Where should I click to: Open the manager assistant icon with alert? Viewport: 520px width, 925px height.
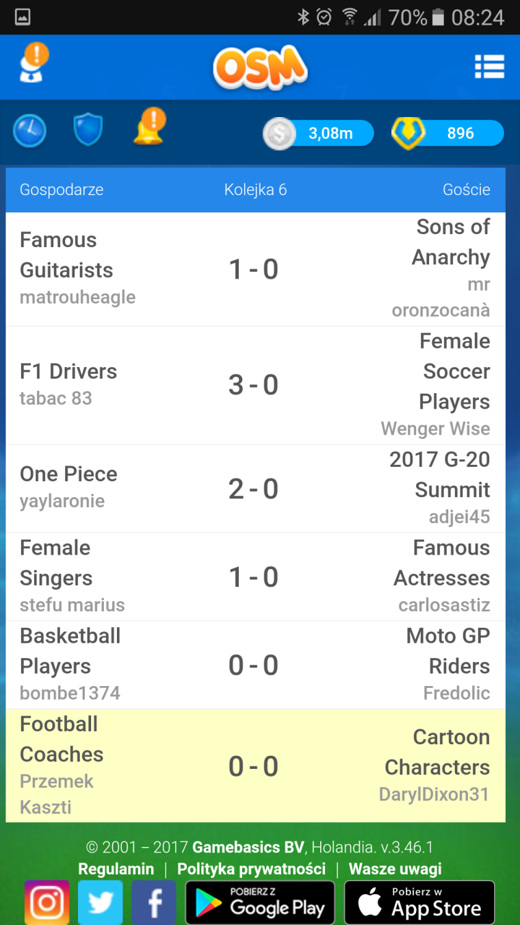[x=33, y=64]
